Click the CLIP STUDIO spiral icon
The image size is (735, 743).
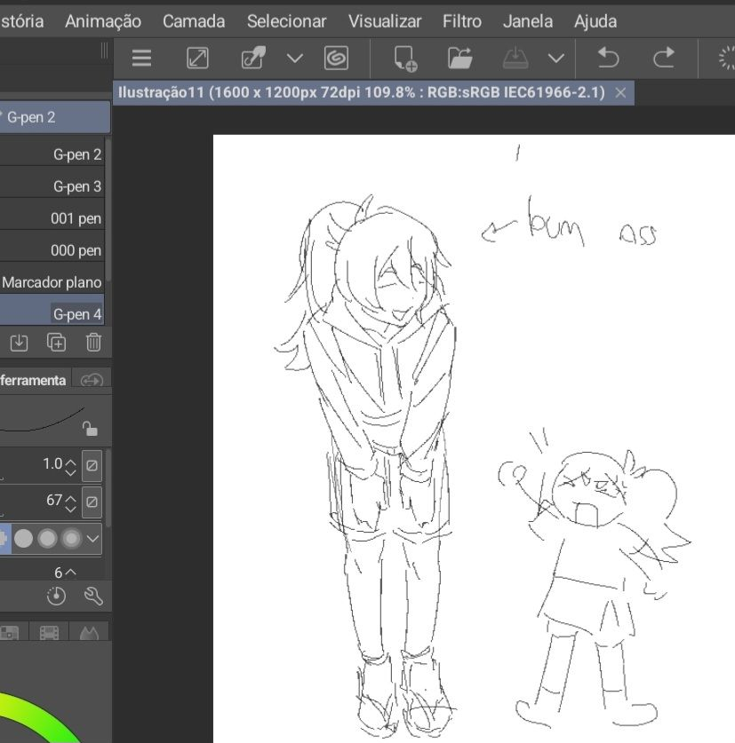click(x=337, y=59)
